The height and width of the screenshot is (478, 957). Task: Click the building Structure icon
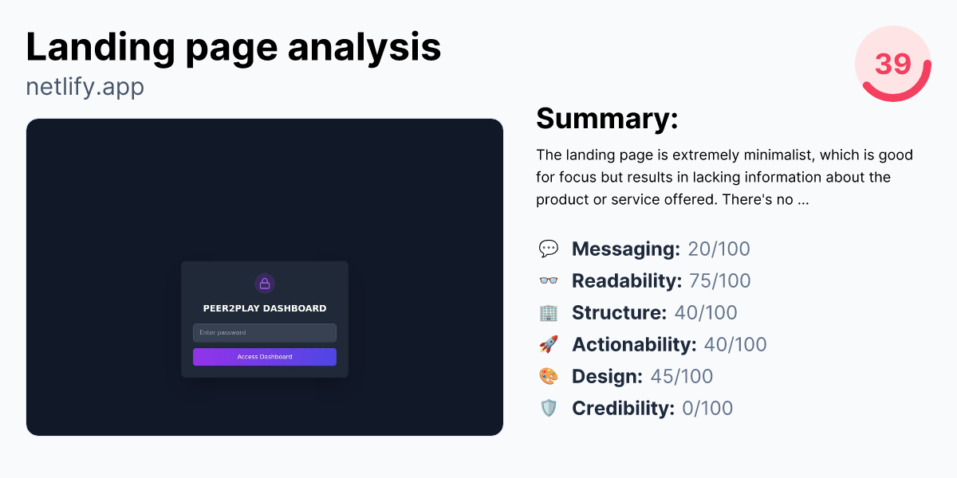[549, 312]
